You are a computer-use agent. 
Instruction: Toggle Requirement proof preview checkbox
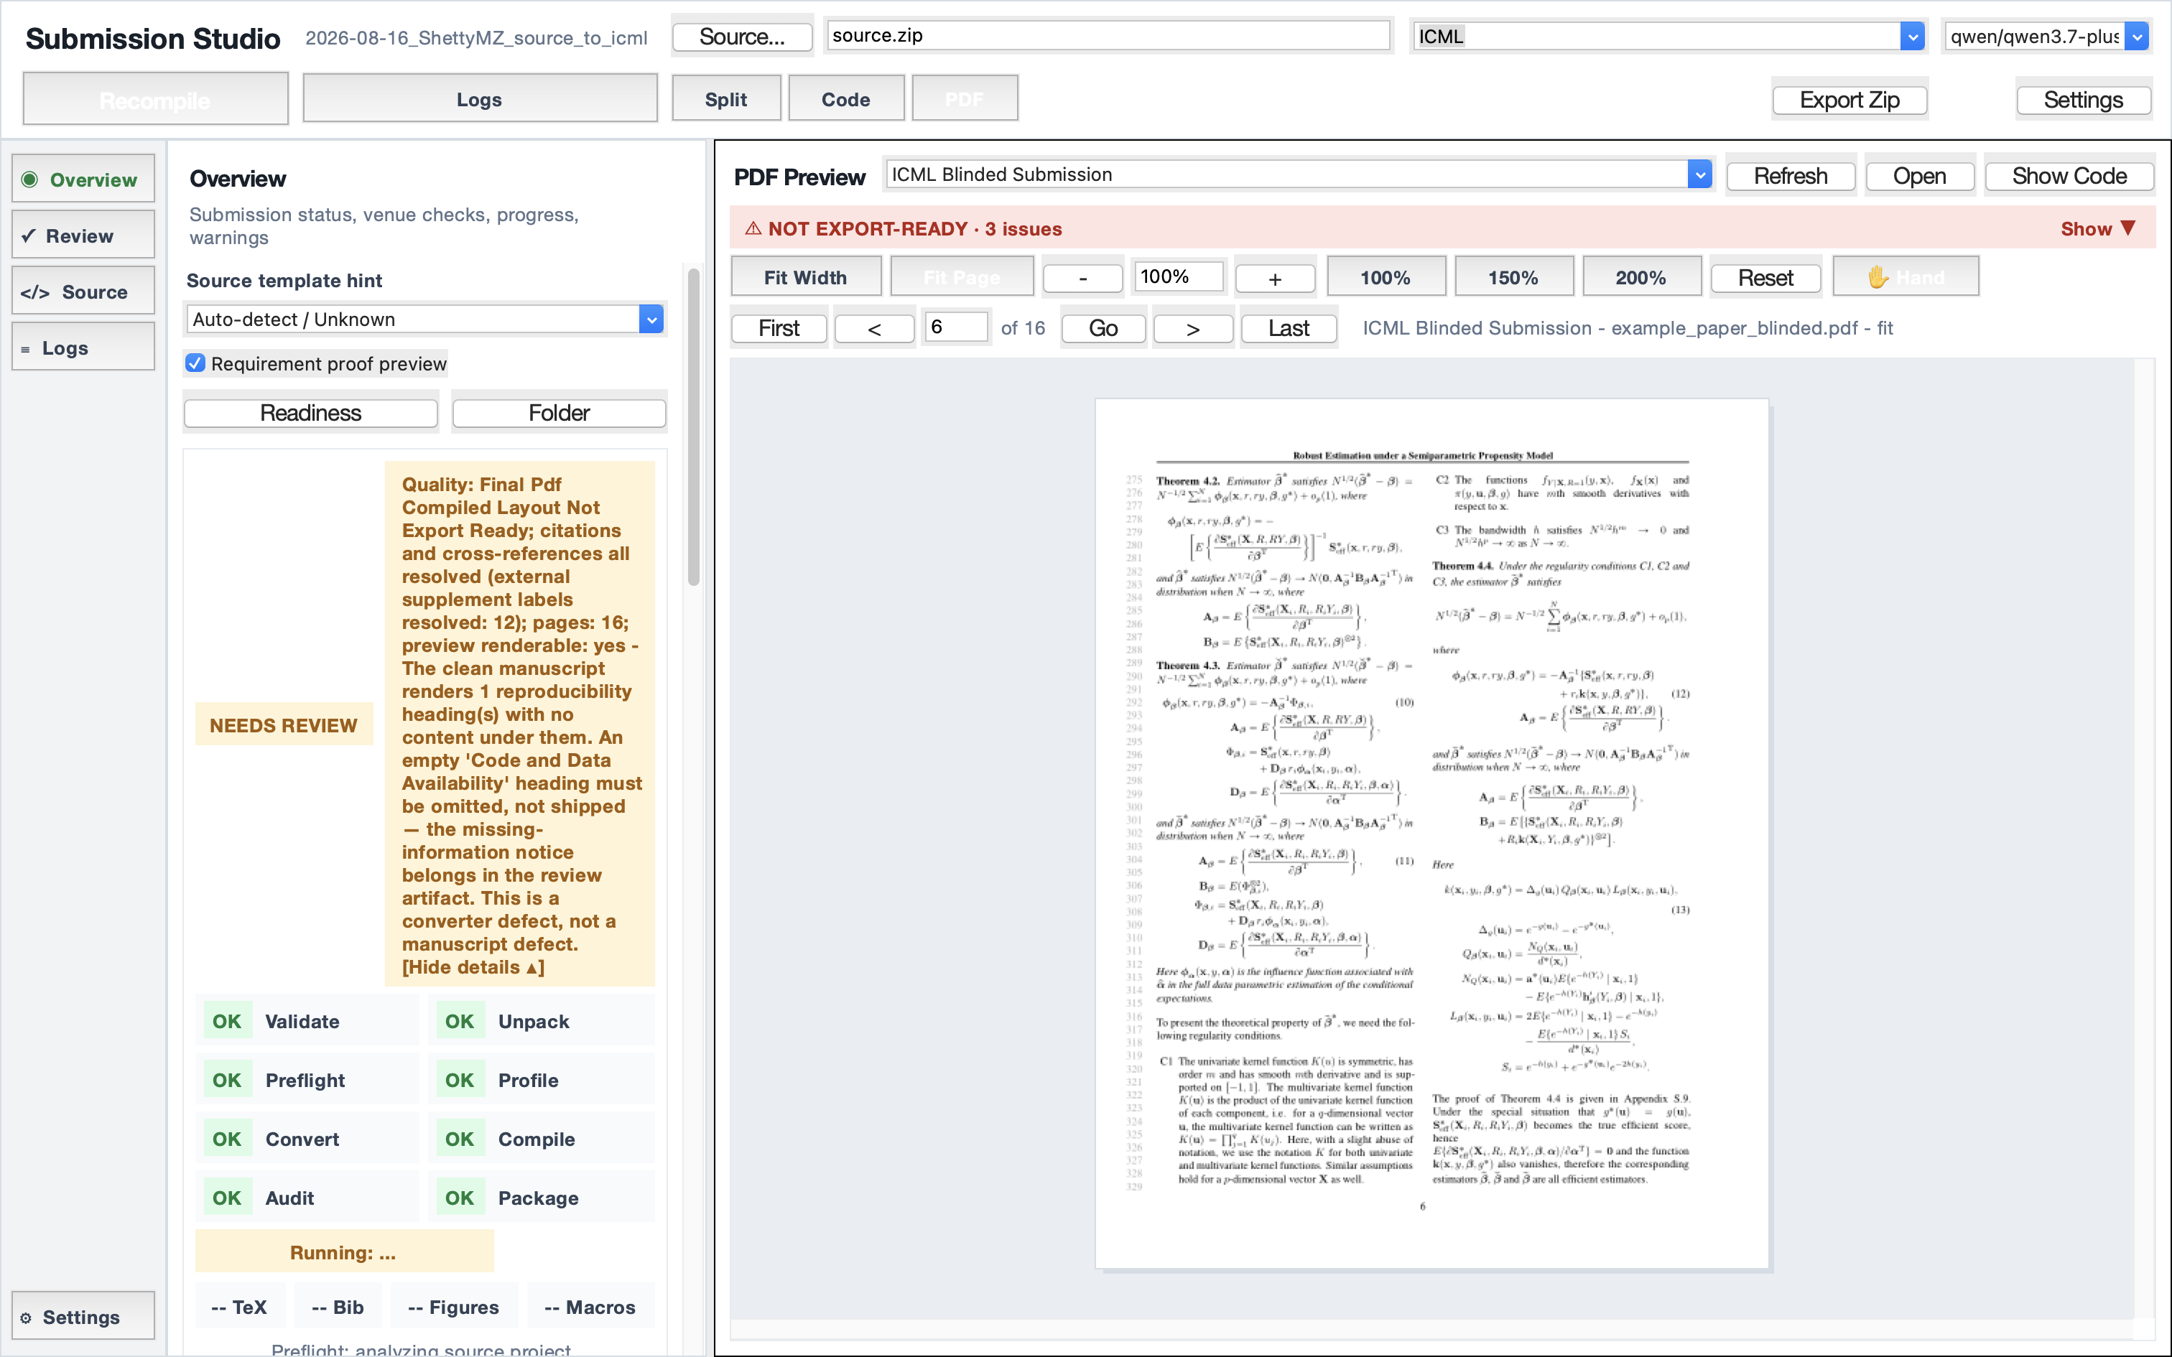coord(195,363)
